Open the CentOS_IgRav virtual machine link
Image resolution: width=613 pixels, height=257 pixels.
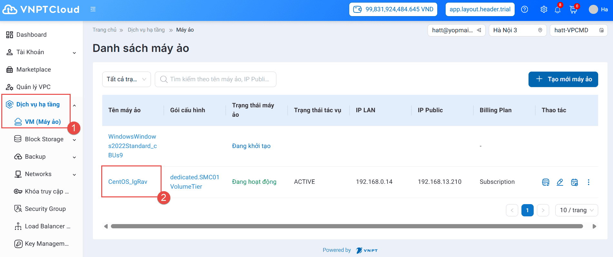128,182
